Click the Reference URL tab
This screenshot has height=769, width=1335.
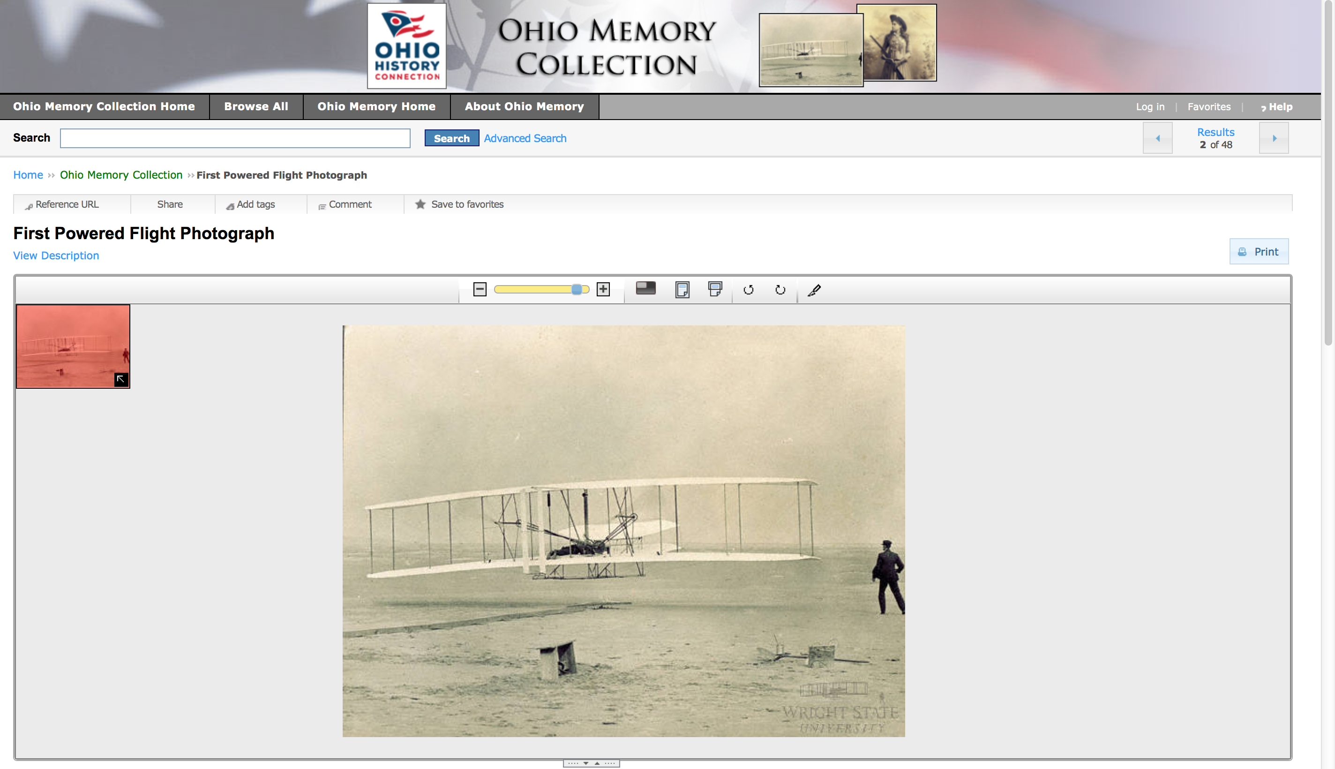(x=62, y=204)
